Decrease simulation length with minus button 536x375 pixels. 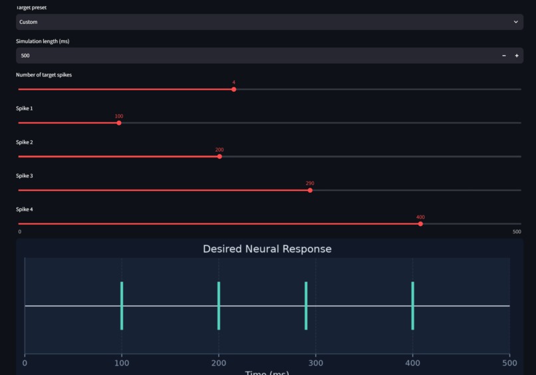504,55
